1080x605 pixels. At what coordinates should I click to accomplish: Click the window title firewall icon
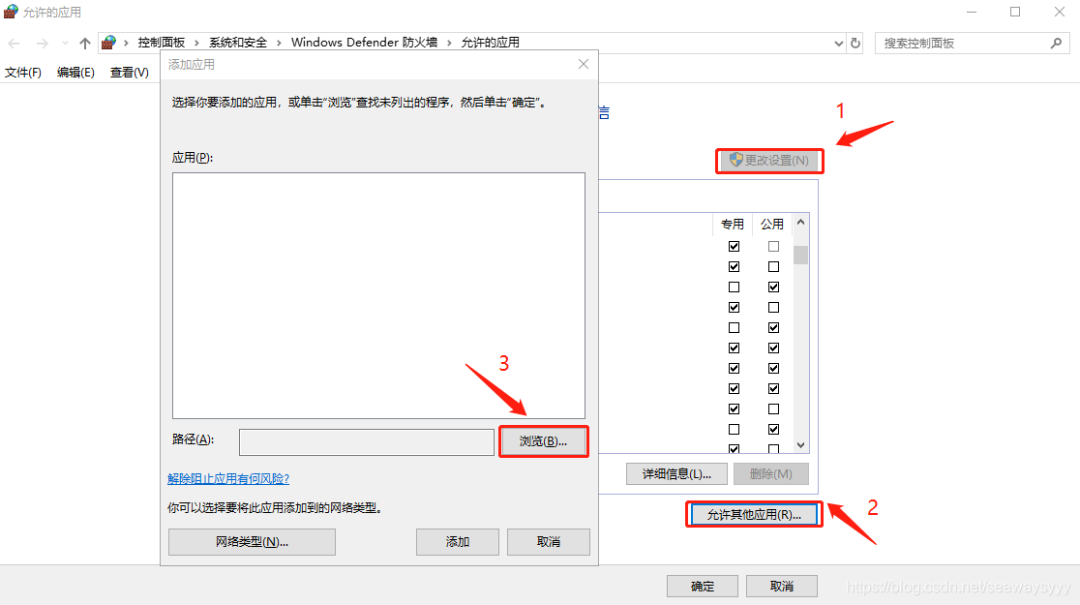[11, 12]
